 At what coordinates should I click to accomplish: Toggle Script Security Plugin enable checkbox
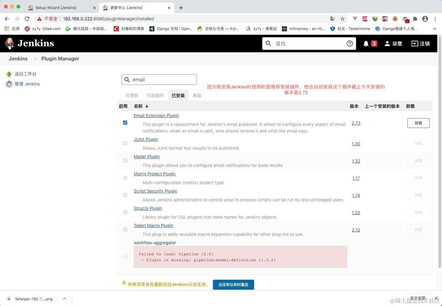(x=125, y=195)
